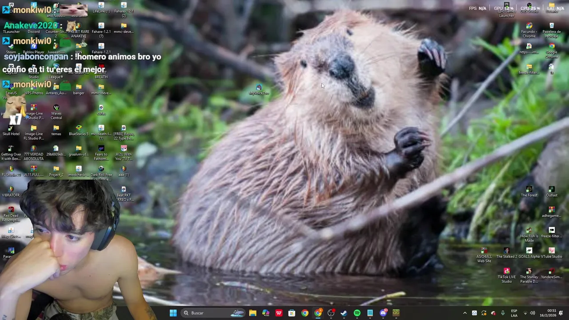Select the FL Studio 21 desktop shortcut

tap(11, 171)
